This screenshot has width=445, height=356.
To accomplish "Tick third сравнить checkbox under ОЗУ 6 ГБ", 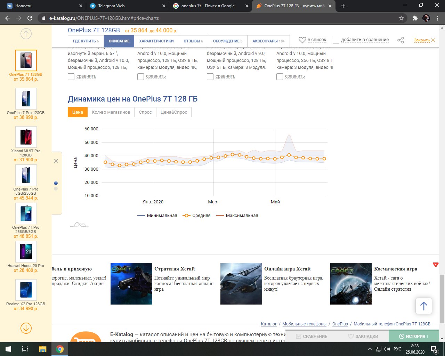I will (x=210, y=76).
